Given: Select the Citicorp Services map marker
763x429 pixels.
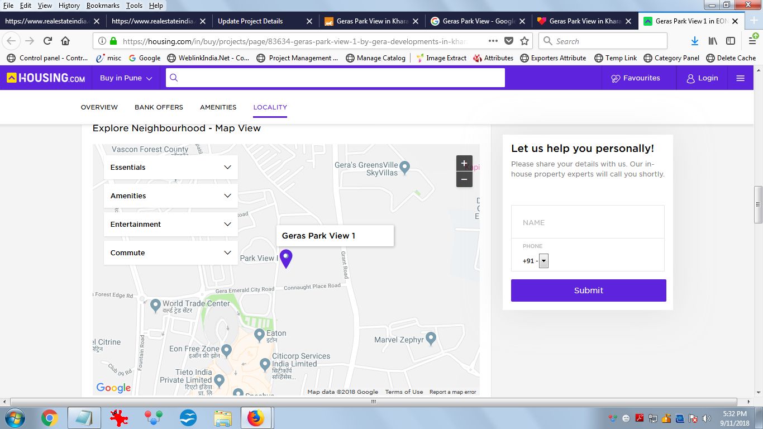Looking at the screenshot, I should point(265,365).
